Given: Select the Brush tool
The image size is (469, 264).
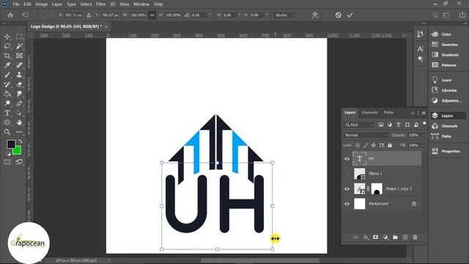Looking at the screenshot, I should 7,75.
